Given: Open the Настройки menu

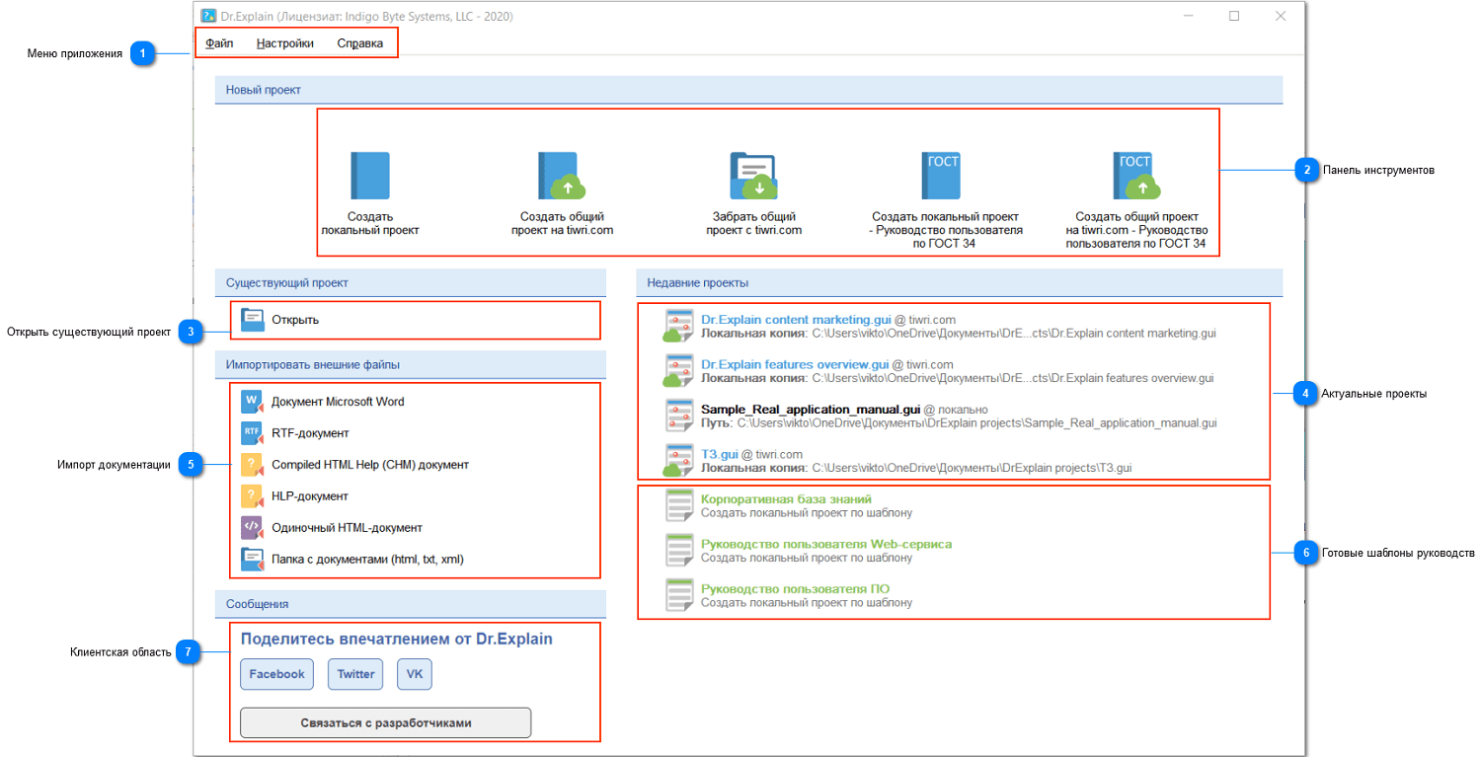Looking at the screenshot, I should (x=285, y=43).
